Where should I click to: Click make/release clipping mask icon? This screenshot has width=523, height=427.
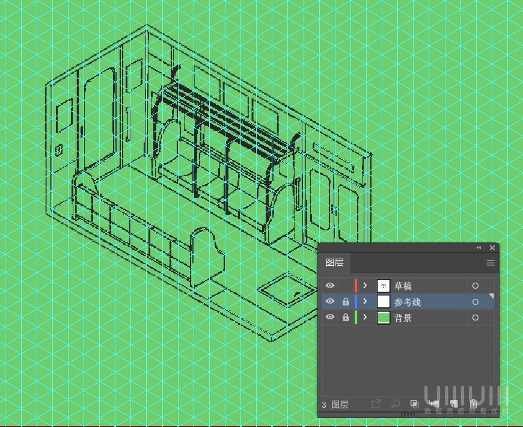tap(414, 404)
